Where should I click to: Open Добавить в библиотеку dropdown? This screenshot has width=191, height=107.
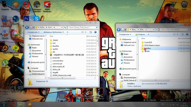click(54, 32)
